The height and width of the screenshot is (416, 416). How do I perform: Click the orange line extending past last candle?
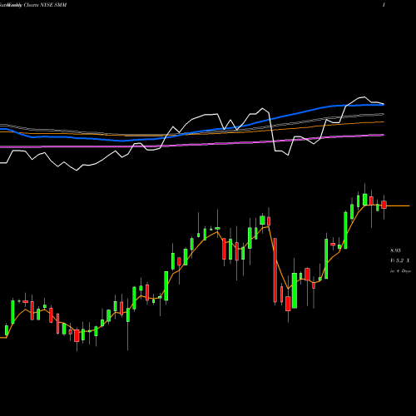(399, 206)
